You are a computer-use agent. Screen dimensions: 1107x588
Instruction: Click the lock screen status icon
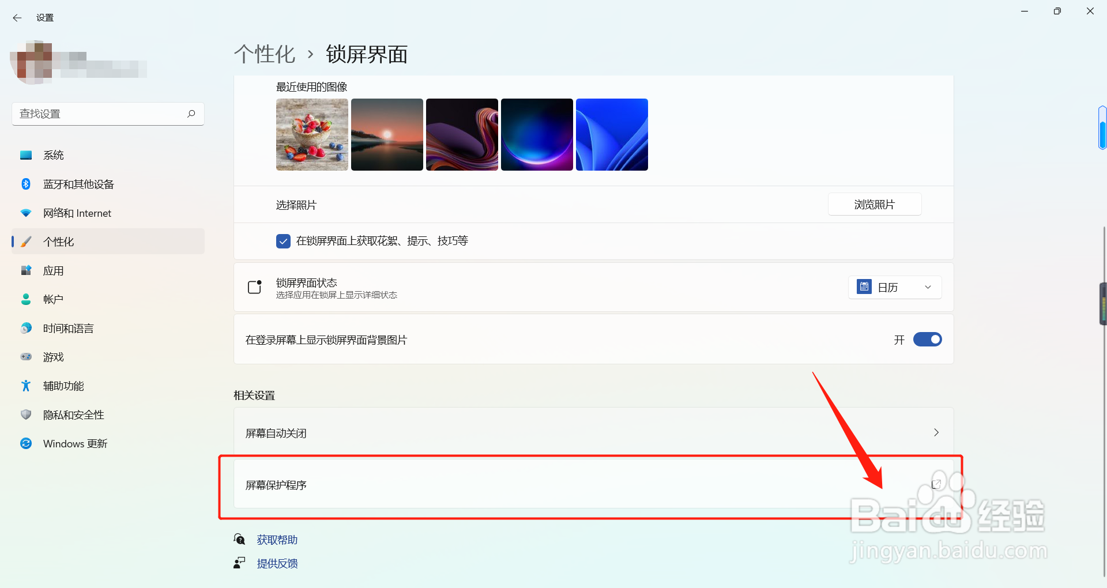(x=255, y=287)
